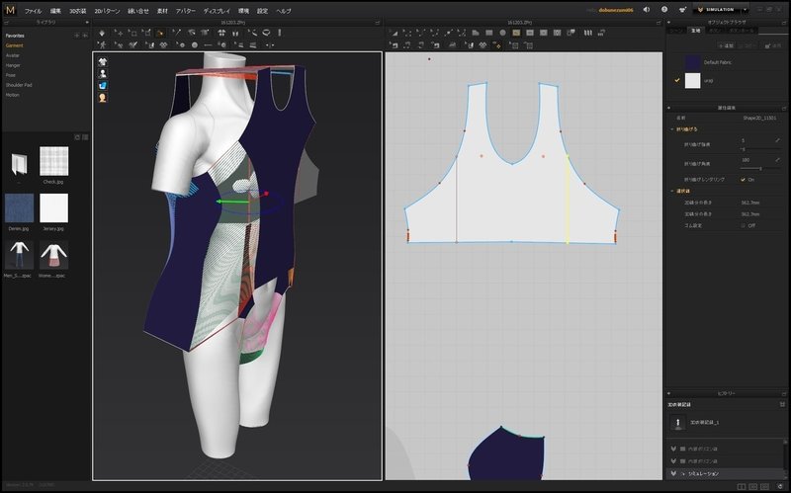The image size is (791, 493).
Task: Switch the library to thumbnail grid view icon
Action: [x=77, y=137]
